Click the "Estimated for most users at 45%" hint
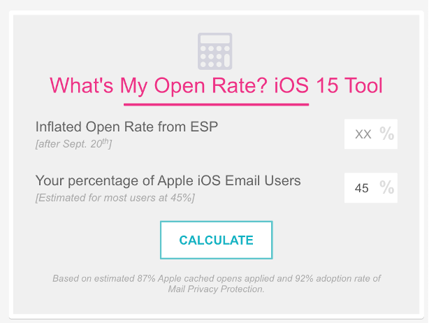 point(115,198)
